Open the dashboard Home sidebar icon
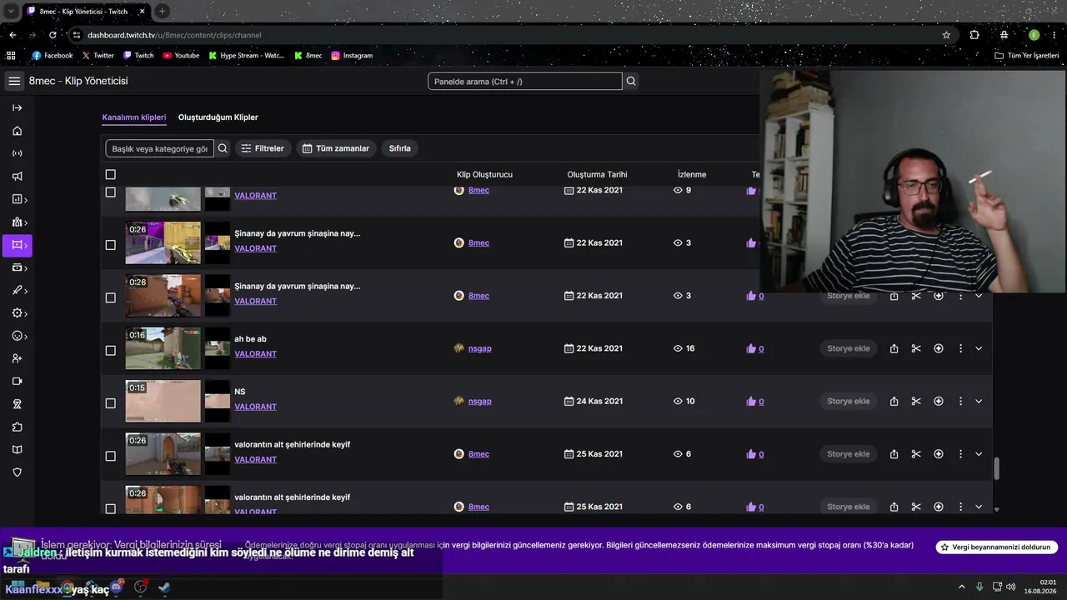Image resolution: width=1067 pixels, height=600 pixels. click(17, 131)
